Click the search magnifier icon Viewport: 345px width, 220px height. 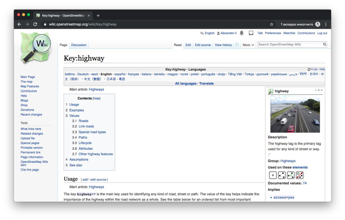click(325, 44)
